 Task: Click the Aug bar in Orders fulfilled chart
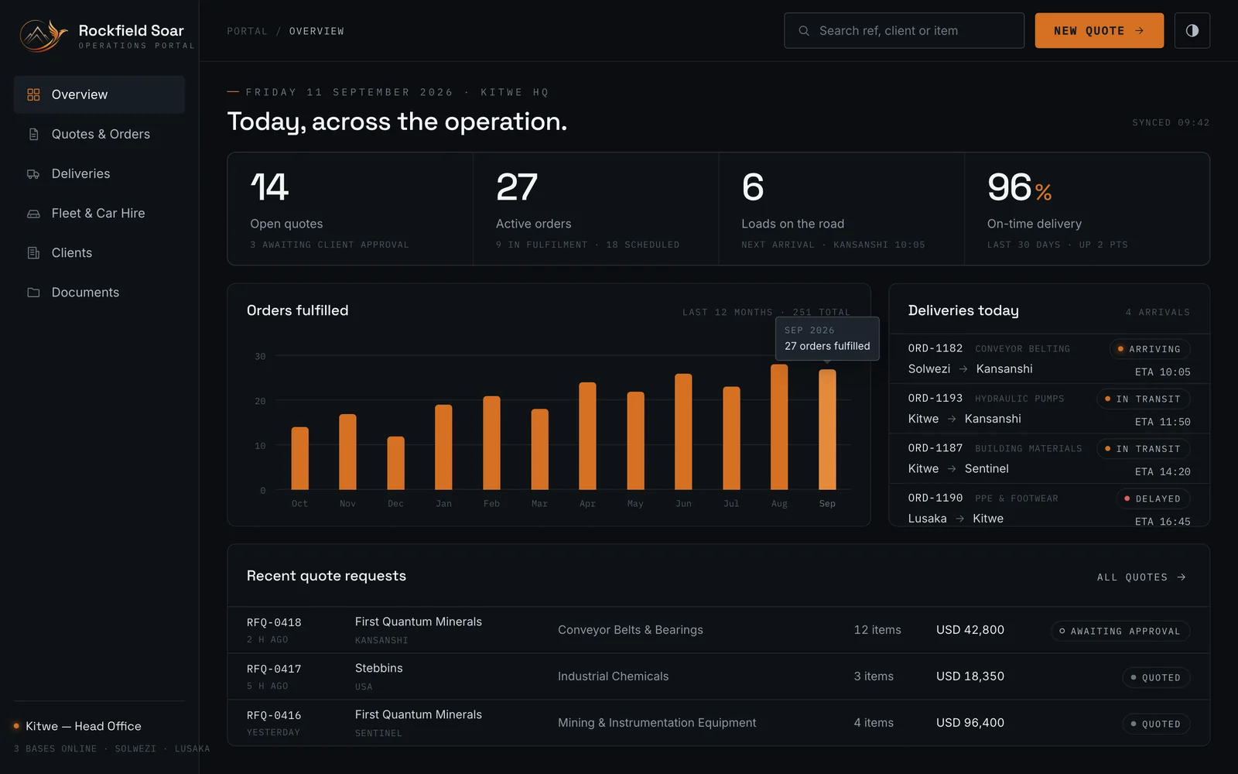point(779,427)
